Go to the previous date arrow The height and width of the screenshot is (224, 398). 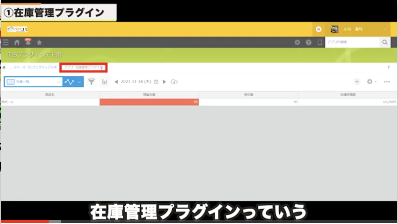116,82
